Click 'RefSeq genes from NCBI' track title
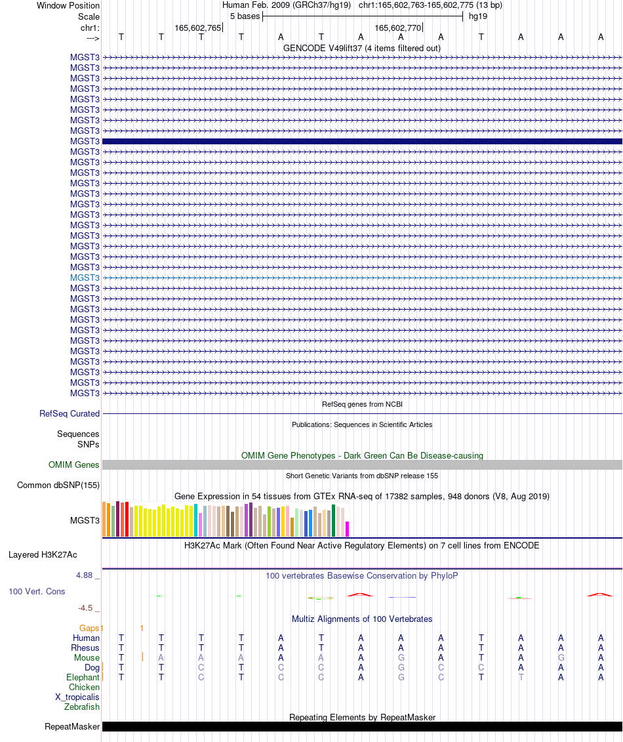The width and height of the screenshot is (623, 742). coord(362,404)
